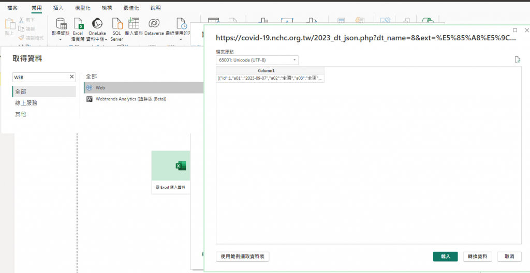Click the Column1 column header

click(x=270, y=71)
